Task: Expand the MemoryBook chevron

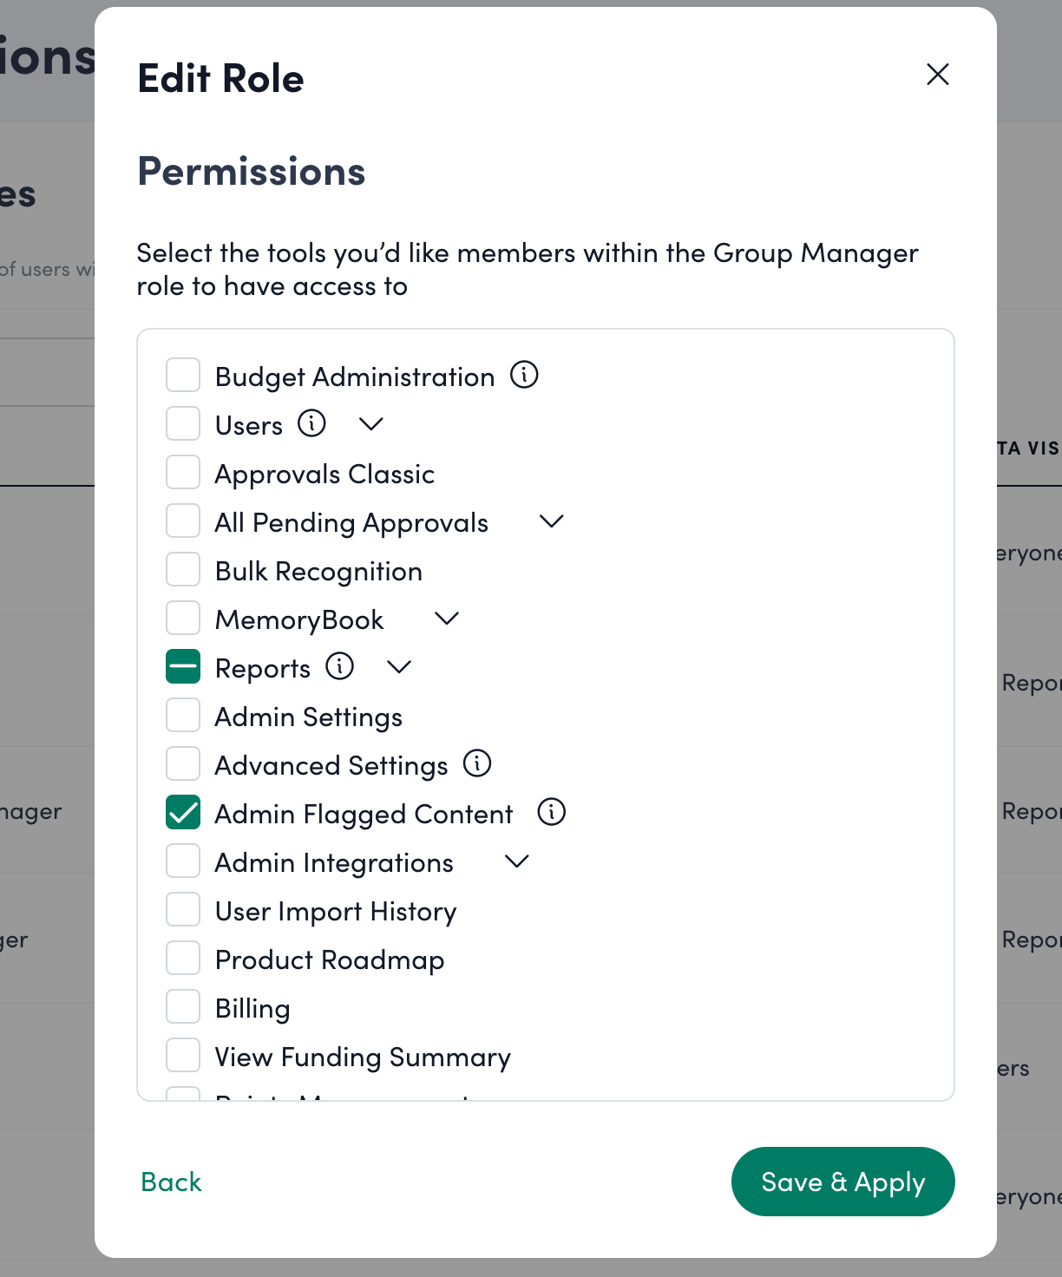Action: point(447,619)
